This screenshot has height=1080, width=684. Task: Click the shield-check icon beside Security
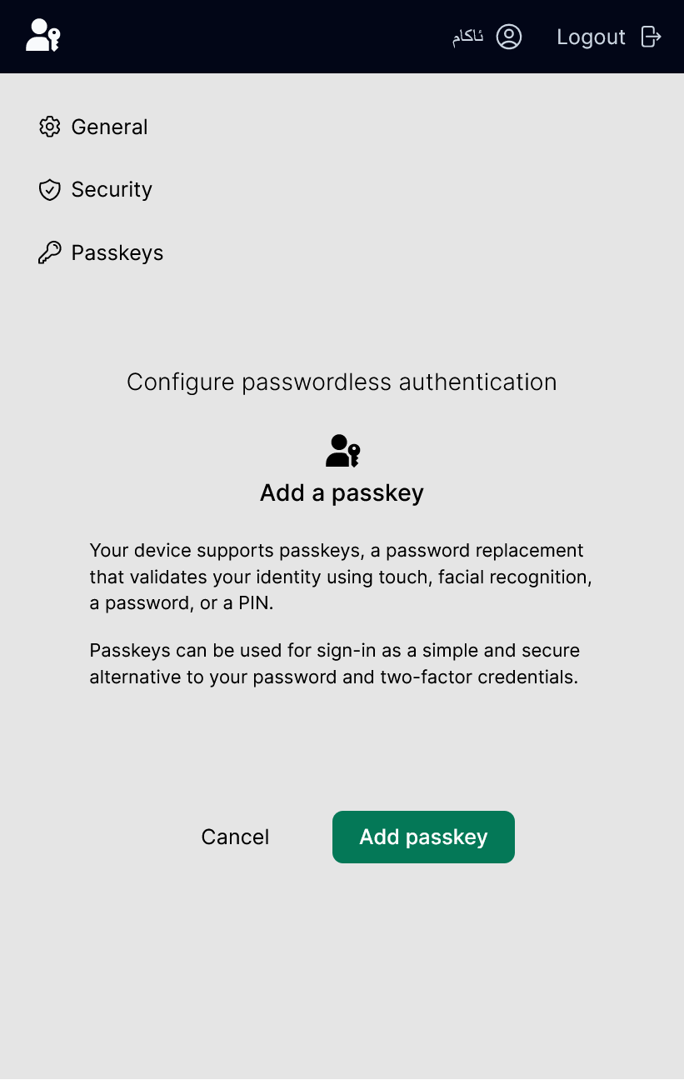pyautogui.click(x=50, y=189)
